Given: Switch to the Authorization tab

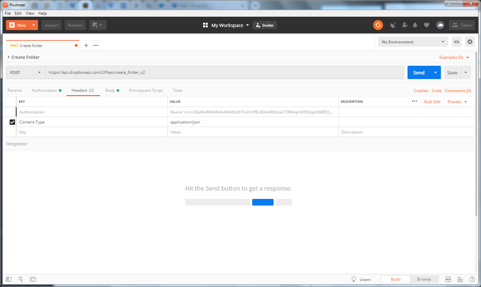Looking at the screenshot, I should pos(46,90).
